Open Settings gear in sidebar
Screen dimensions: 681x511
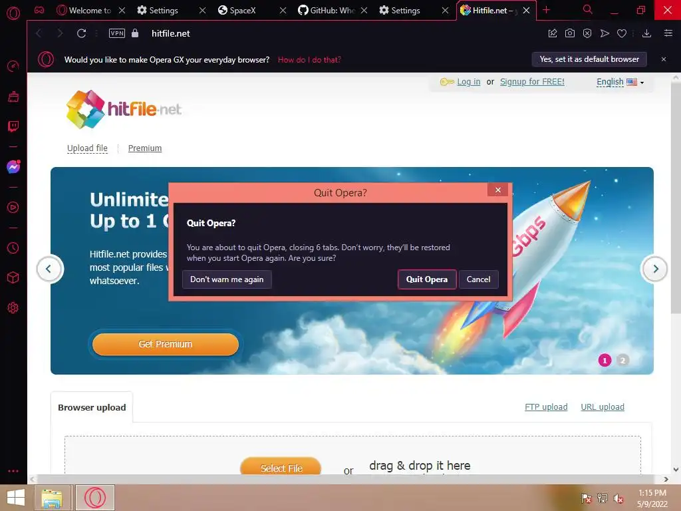pyautogui.click(x=13, y=307)
